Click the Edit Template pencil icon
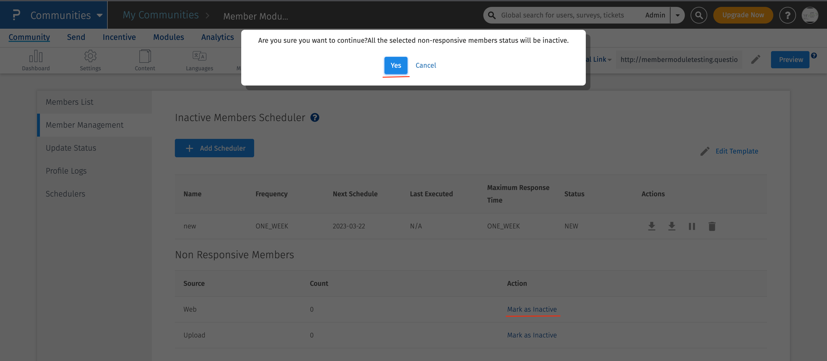Screen dimensions: 827x361 (x=705, y=151)
